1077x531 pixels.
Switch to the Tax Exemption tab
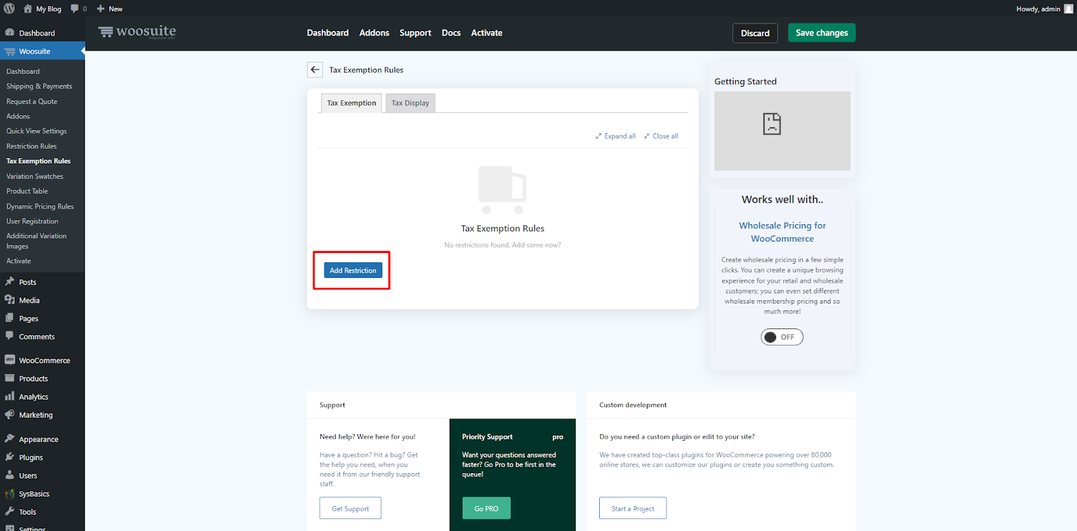point(351,103)
